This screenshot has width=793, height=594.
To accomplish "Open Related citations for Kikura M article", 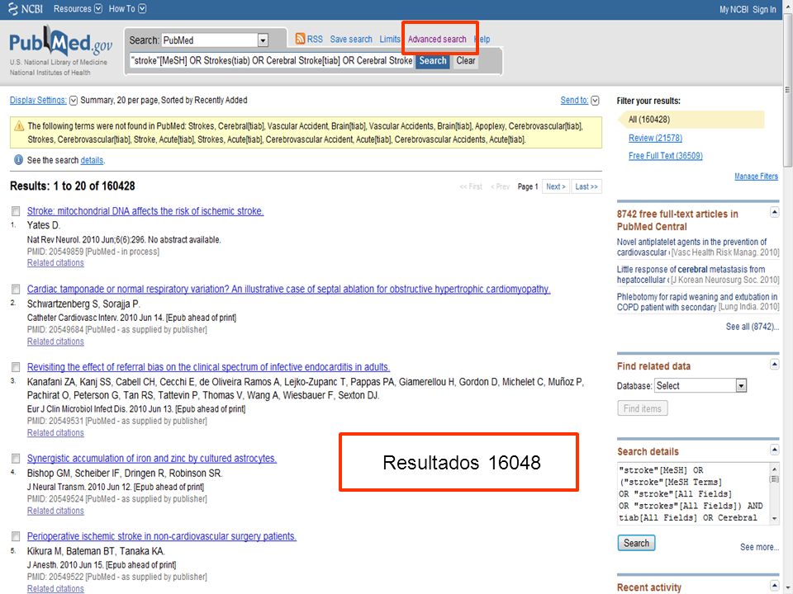I will pos(55,588).
